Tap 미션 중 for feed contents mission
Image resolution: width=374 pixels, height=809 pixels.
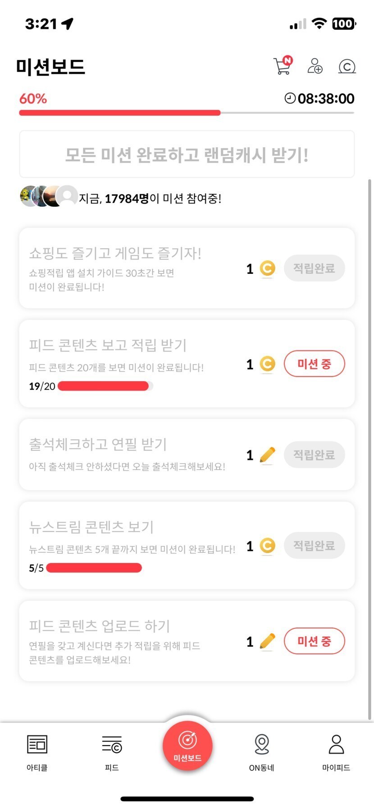tap(314, 364)
